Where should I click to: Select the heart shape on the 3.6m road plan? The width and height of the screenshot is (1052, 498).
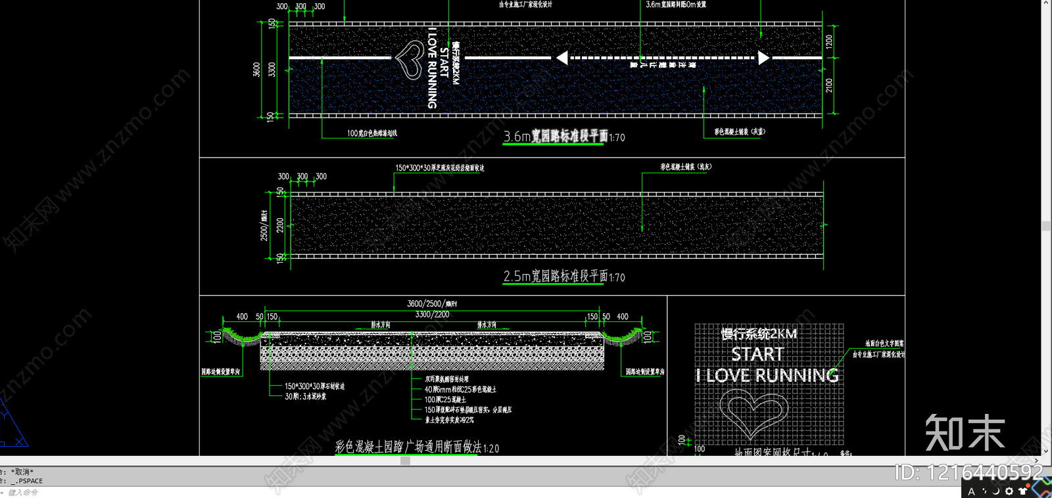click(x=410, y=59)
